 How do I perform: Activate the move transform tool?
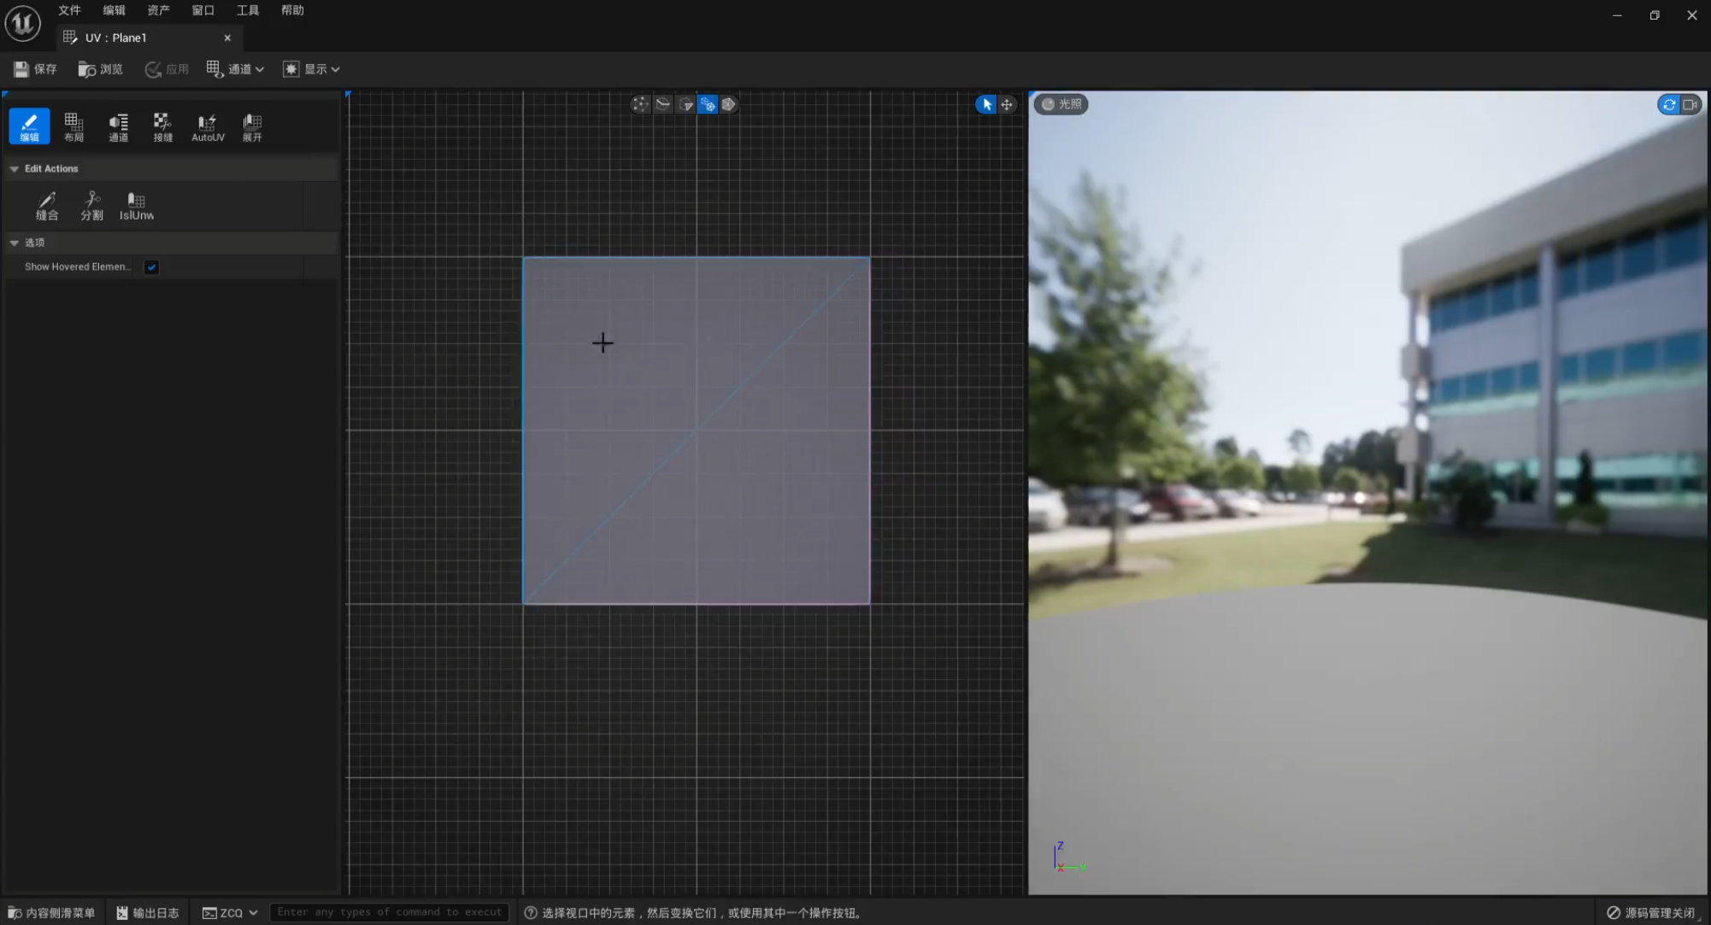point(1008,104)
